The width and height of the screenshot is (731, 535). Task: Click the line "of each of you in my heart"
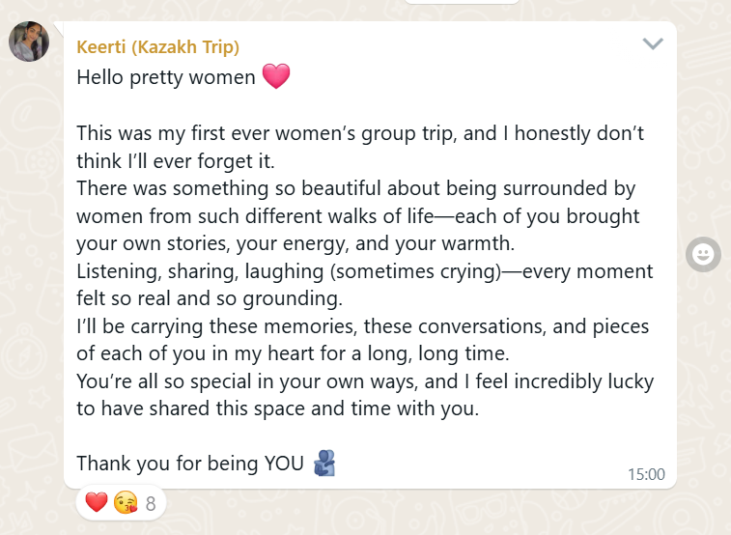click(293, 353)
